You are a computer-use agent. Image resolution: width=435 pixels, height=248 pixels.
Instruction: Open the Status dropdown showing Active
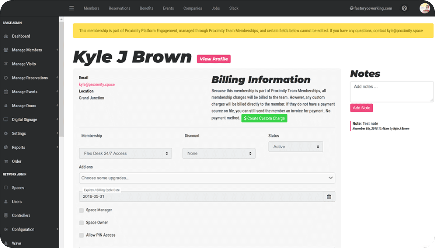tap(295, 147)
